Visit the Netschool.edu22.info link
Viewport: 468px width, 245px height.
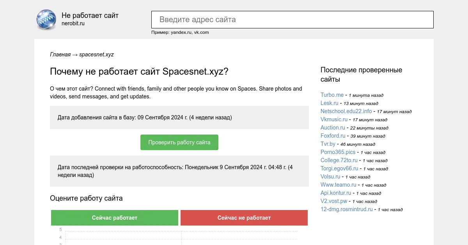[x=346, y=111]
